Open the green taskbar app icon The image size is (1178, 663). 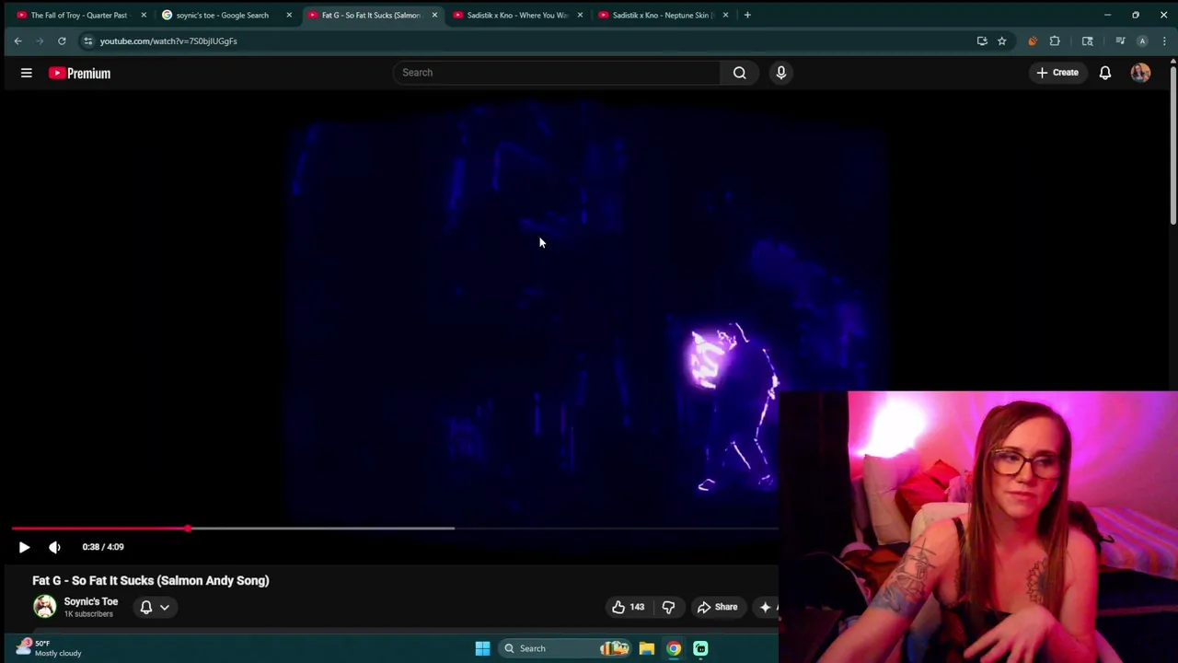click(x=700, y=648)
